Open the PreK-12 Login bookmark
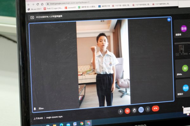The width and height of the screenshot is (190, 126). click(53, 9)
